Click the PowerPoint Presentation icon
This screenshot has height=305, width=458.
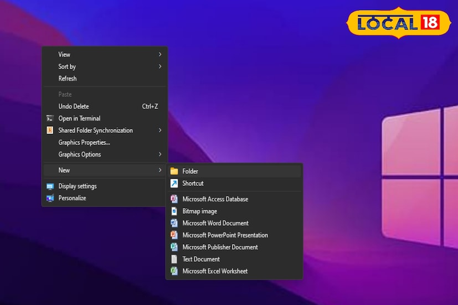pos(174,235)
